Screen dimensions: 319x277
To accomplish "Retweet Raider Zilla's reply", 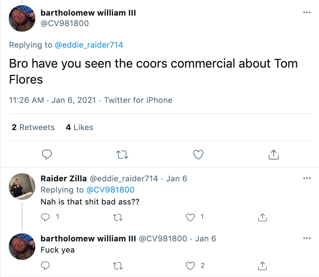I will 118,217.
